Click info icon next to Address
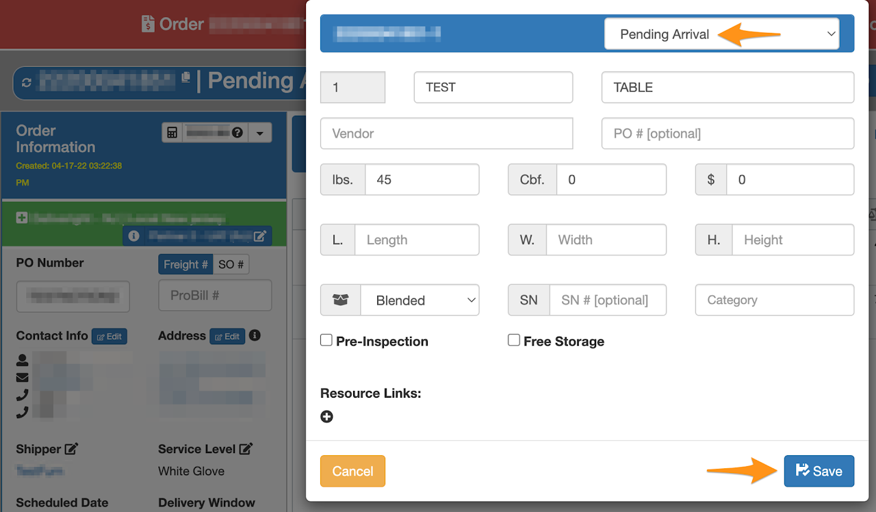This screenshot has width=876, height=512. click(x=255, y=335)
